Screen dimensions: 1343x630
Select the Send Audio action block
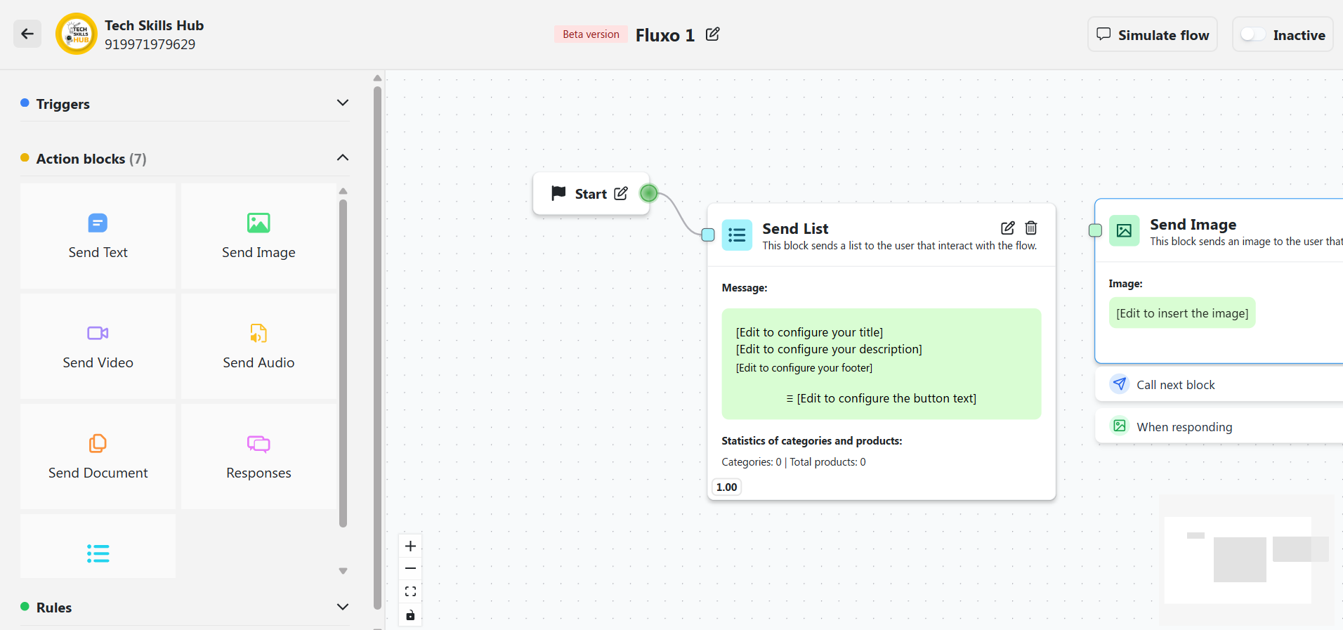click(x=258, y=346)
